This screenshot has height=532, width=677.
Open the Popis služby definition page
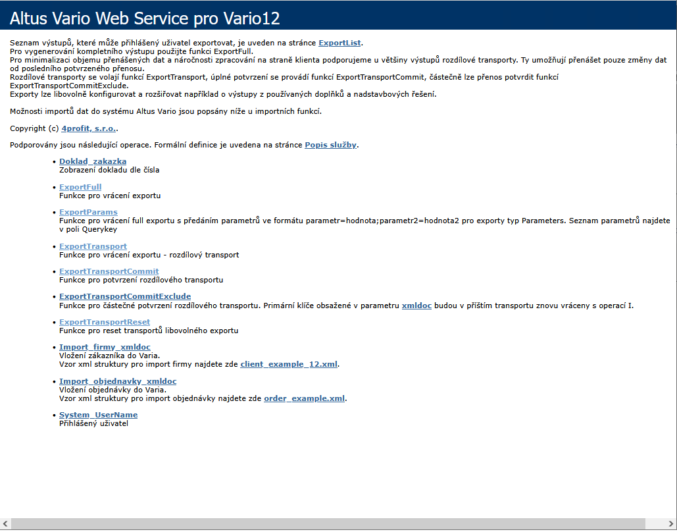tap(330, 144)
